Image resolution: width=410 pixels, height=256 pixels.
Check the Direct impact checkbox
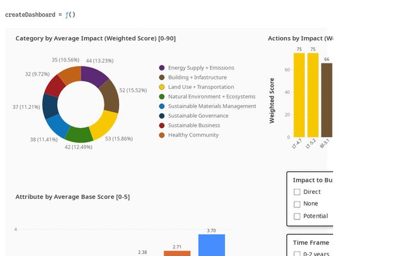point(297,192)
